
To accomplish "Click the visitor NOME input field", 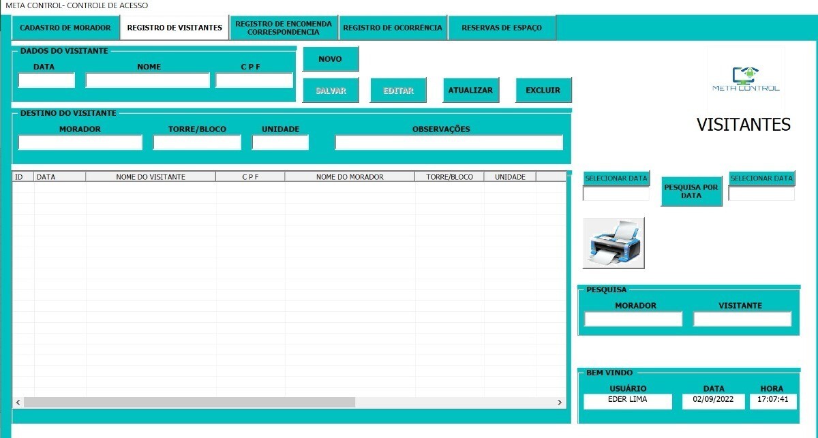I will tap(148, 80).
